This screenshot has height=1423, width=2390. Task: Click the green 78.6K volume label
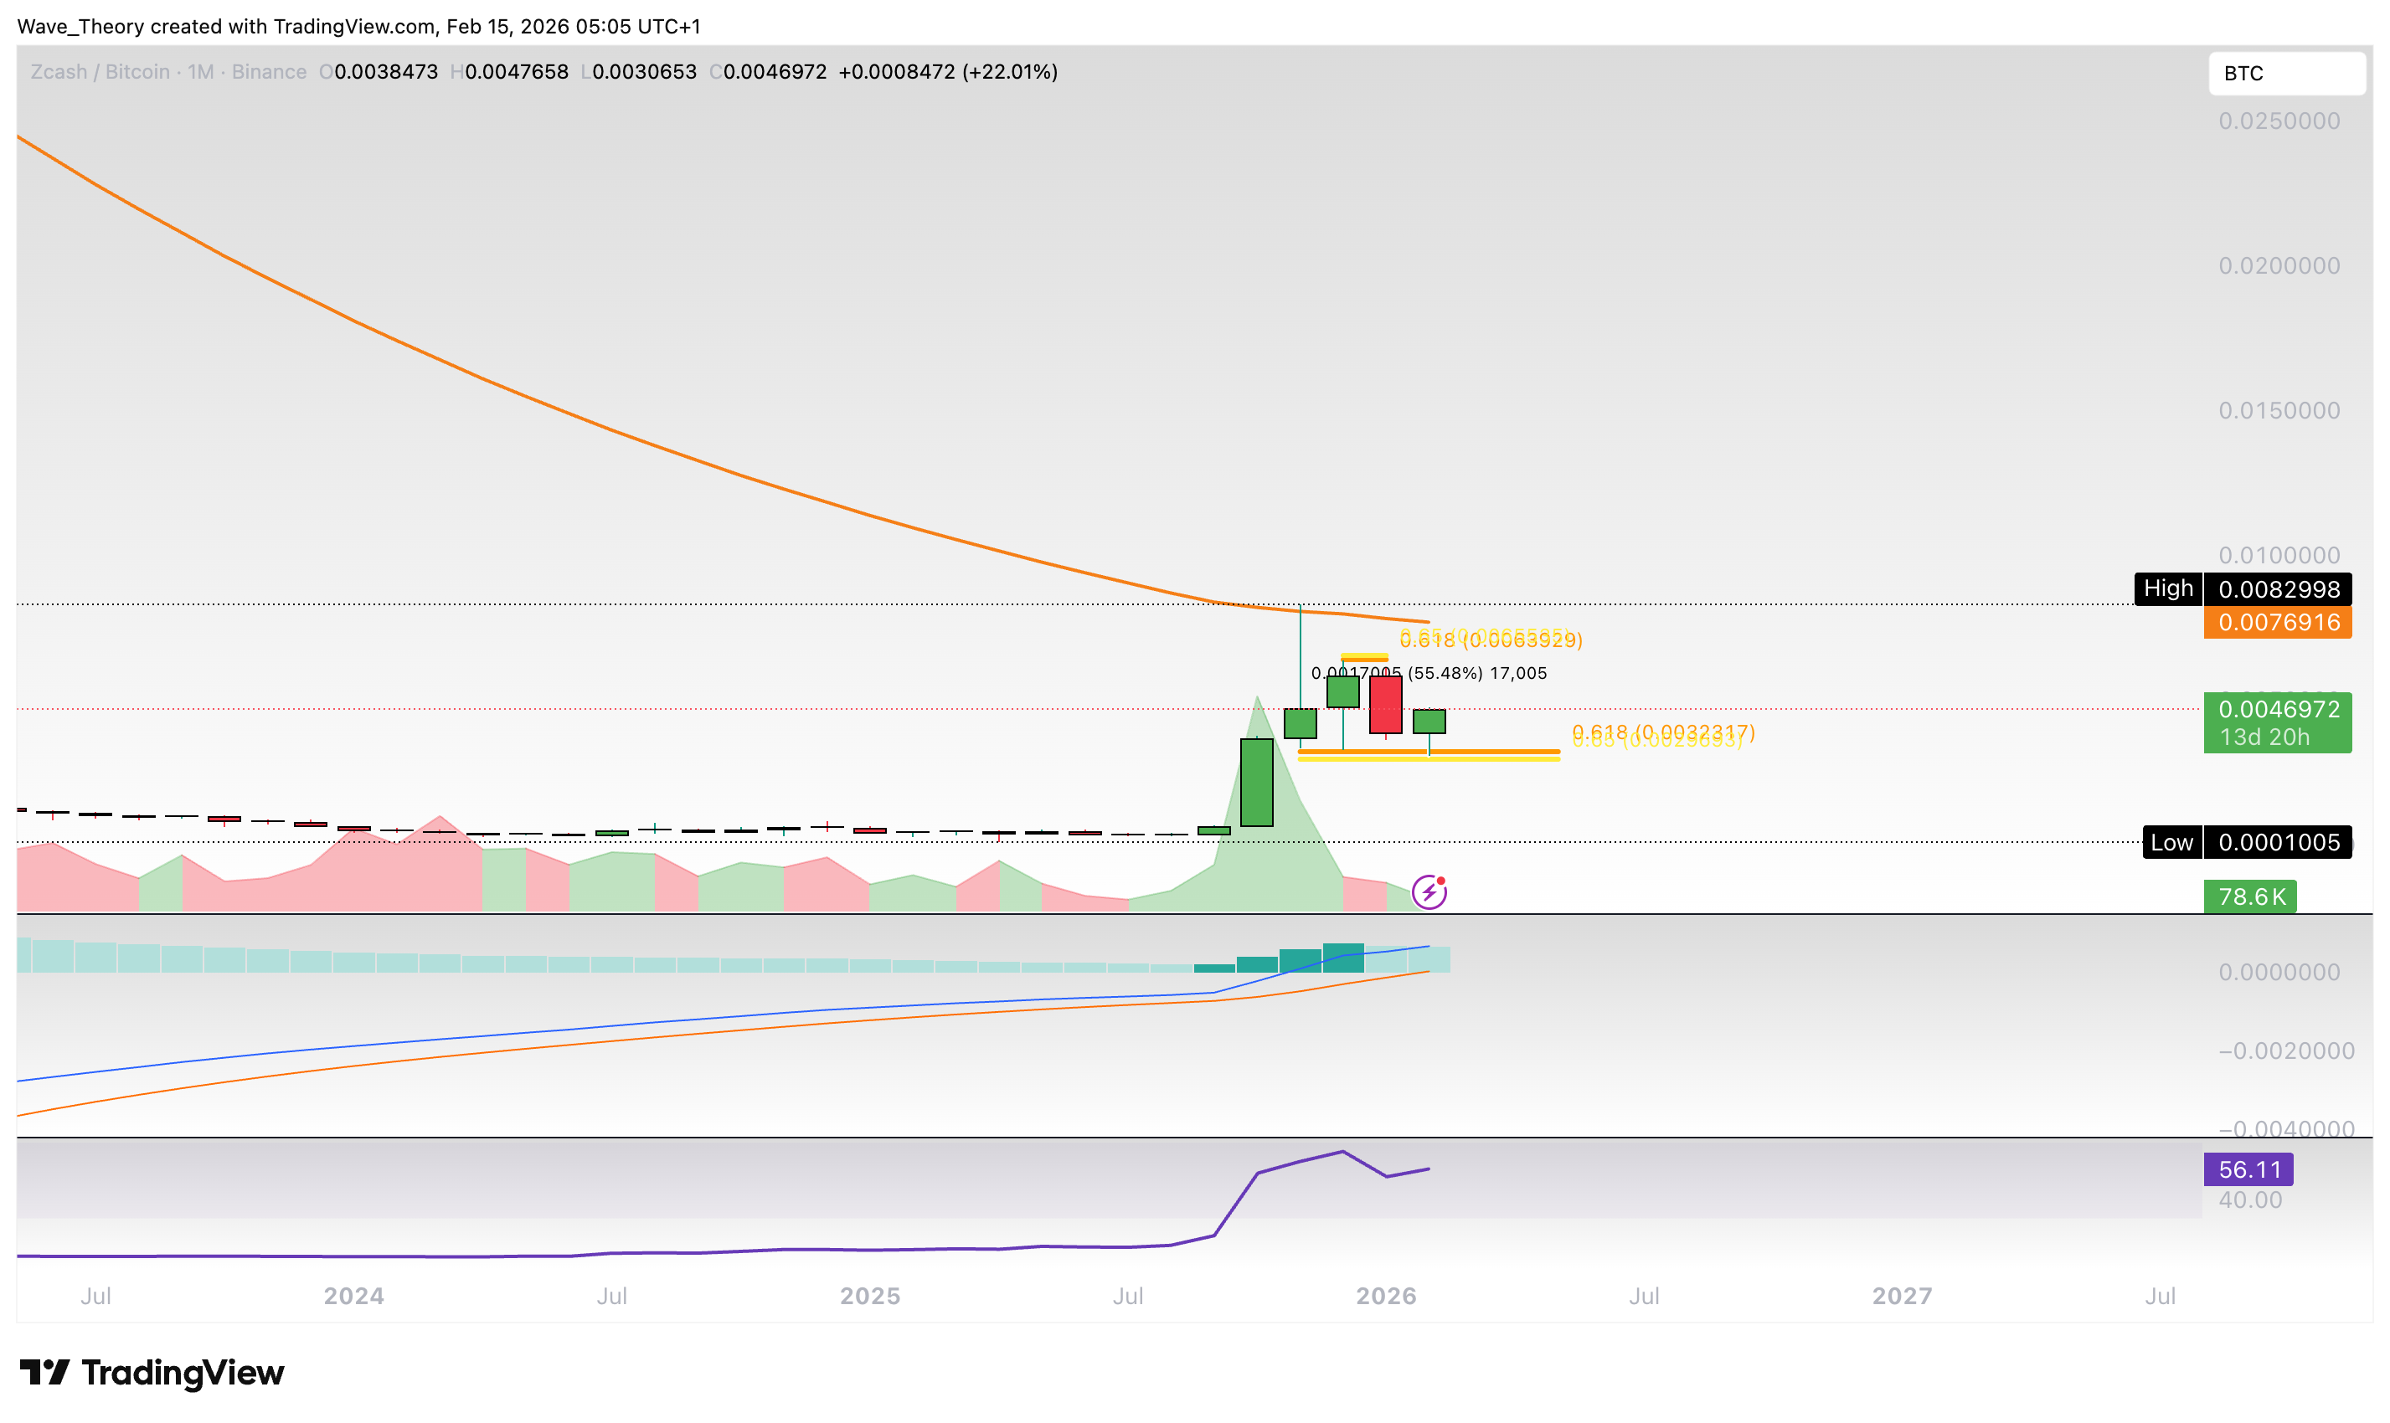(x=2249, y=896)
